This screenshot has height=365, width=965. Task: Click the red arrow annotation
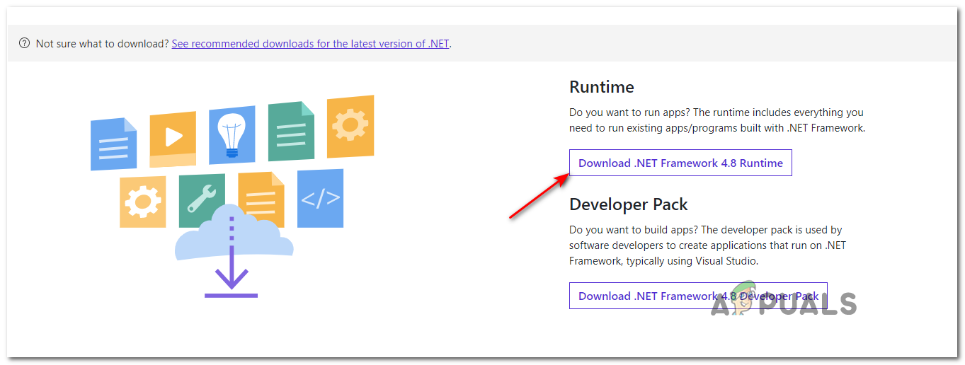pyautogui.click(x=539, y=196)
